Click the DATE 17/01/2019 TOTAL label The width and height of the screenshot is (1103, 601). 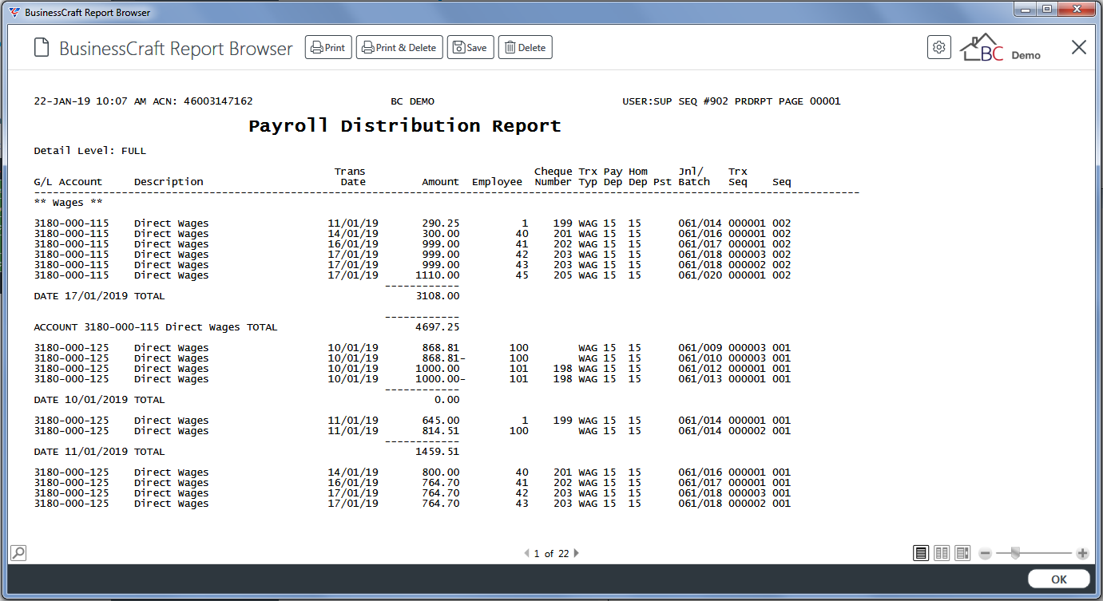click(x=99, y=296)
